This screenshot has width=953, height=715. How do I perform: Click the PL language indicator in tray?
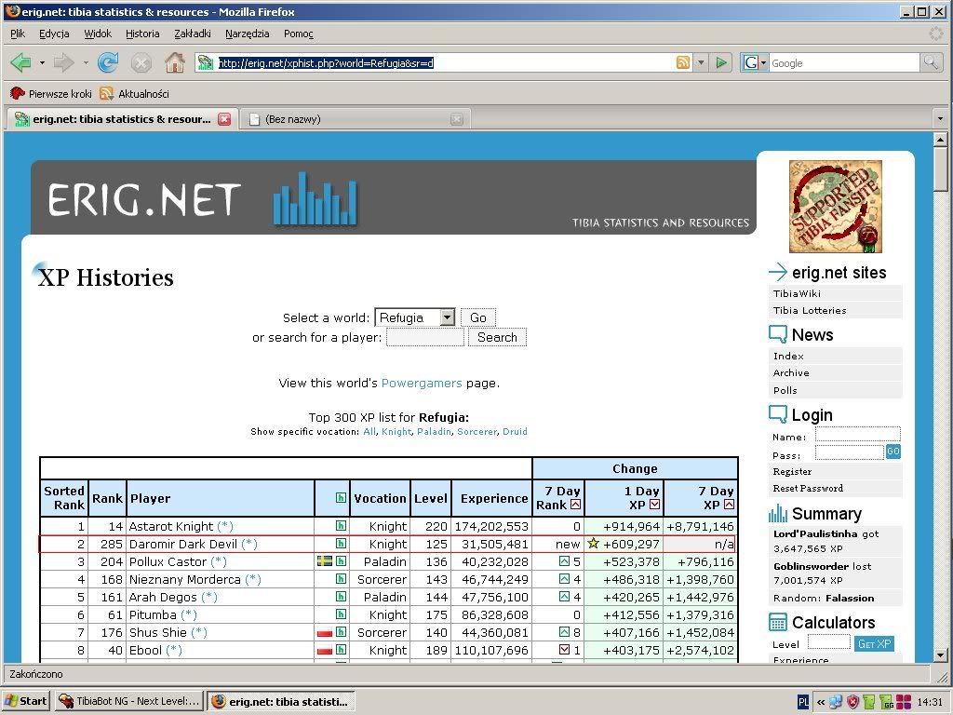[x=802, y=702]
